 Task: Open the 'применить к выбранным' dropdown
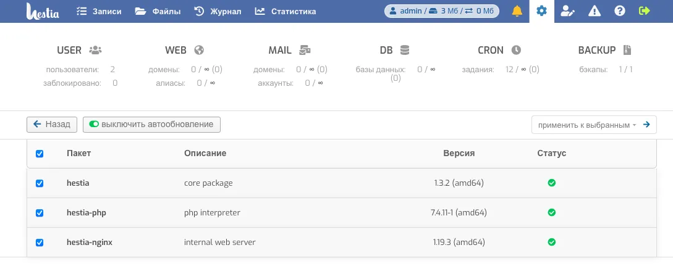(x=587, y=125)
